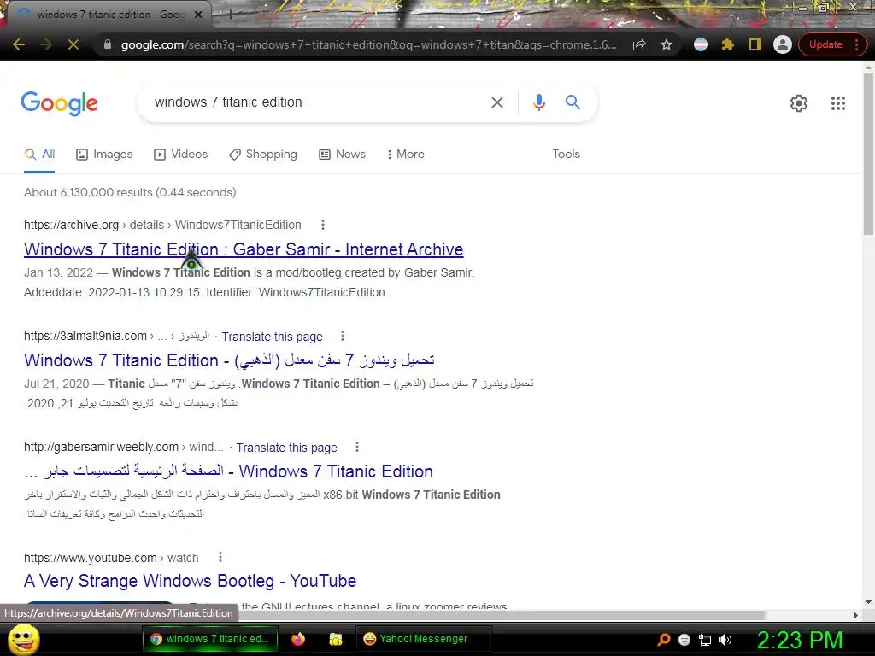The height and width of the screenshot is (656, 875).
Task: Open the Google apps grid
Action: tap(837, 103)
